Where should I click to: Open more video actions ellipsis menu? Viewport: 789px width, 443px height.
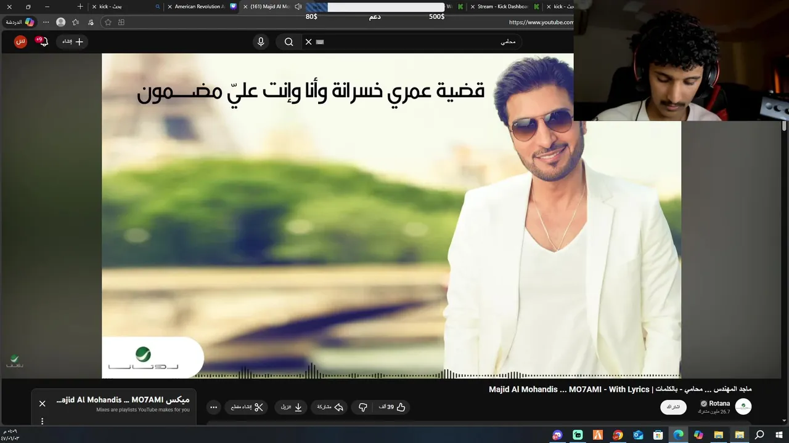click(213, 407)
